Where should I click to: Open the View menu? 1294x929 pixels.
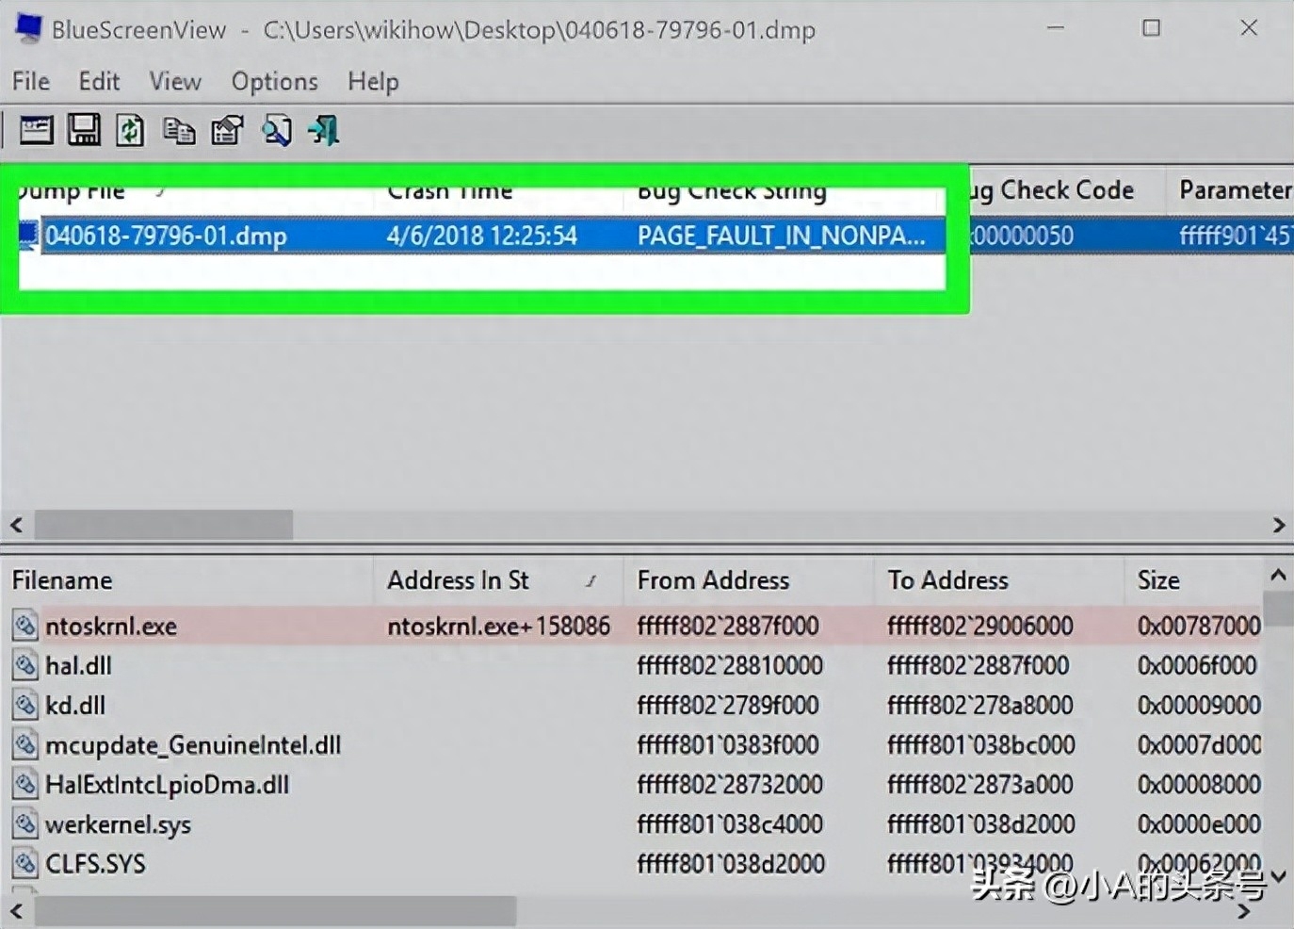(x=175, y=81)
